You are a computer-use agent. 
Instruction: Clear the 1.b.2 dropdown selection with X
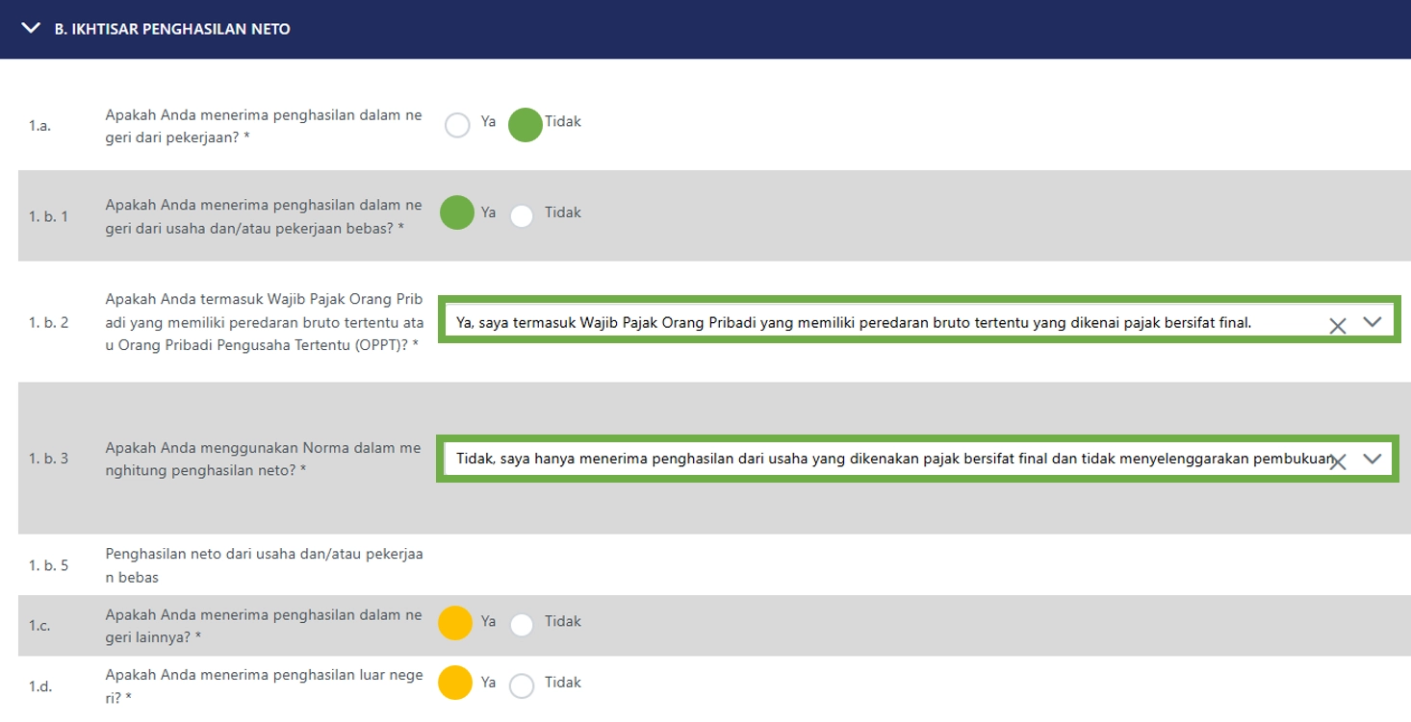click(1337, 325)
